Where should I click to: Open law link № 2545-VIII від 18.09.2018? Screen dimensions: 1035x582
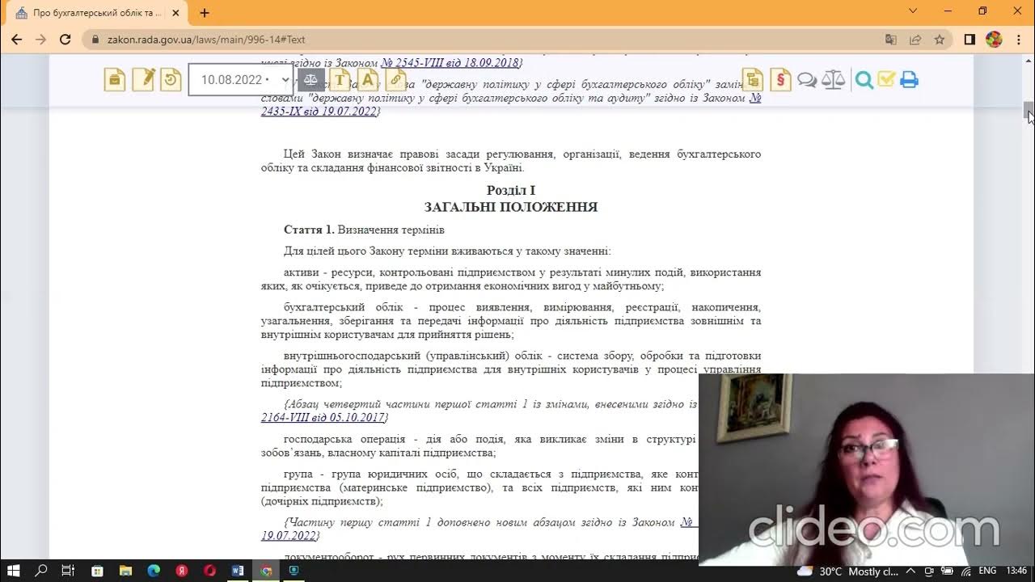pyautogui.click(x=451, y=62)
